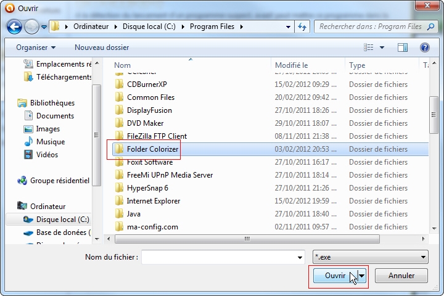This screenshot has height=296, width=444.
Task: Select the 'Folder Colorizer' folder name
Action: (x=153, y=149)
